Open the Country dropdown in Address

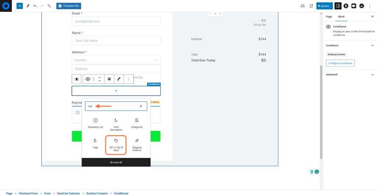pos(116,60)
